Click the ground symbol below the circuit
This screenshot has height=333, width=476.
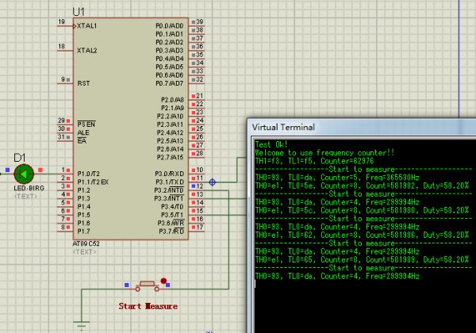80,324
